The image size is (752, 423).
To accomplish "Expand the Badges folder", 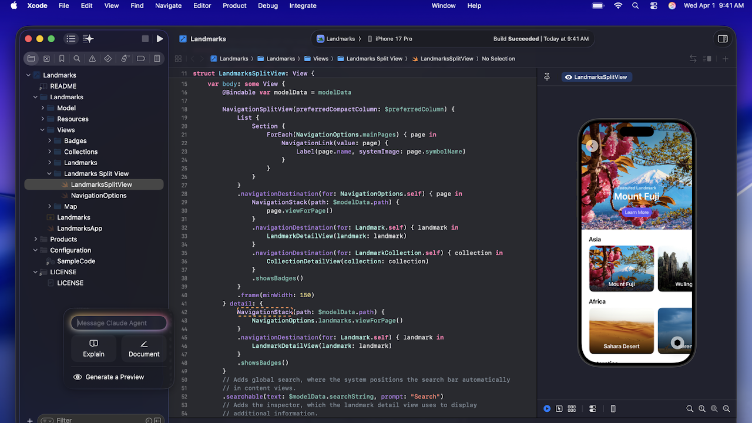I will tap(50, 141).
